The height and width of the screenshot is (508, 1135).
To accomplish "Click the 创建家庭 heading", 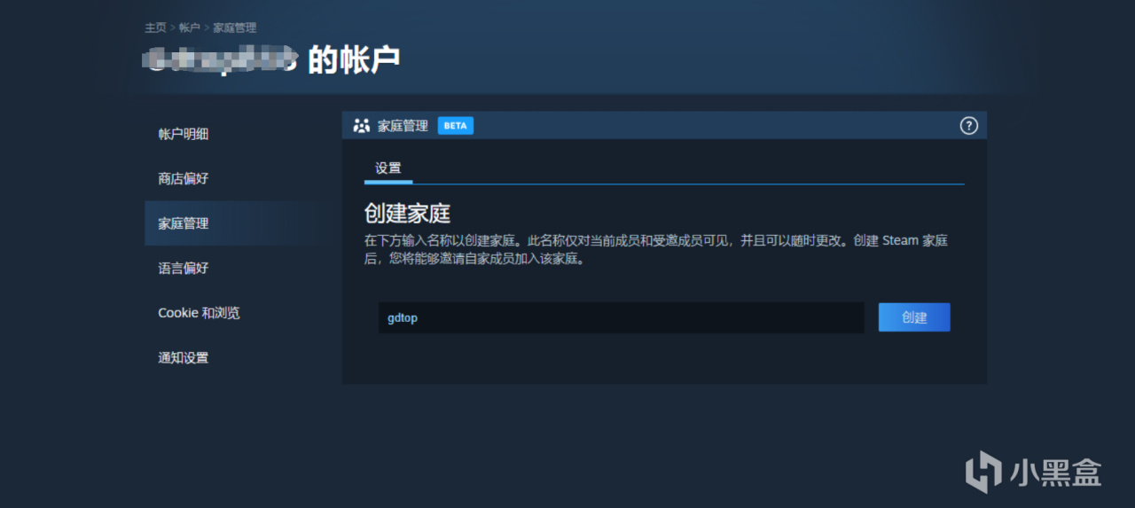I will (408, 214).
